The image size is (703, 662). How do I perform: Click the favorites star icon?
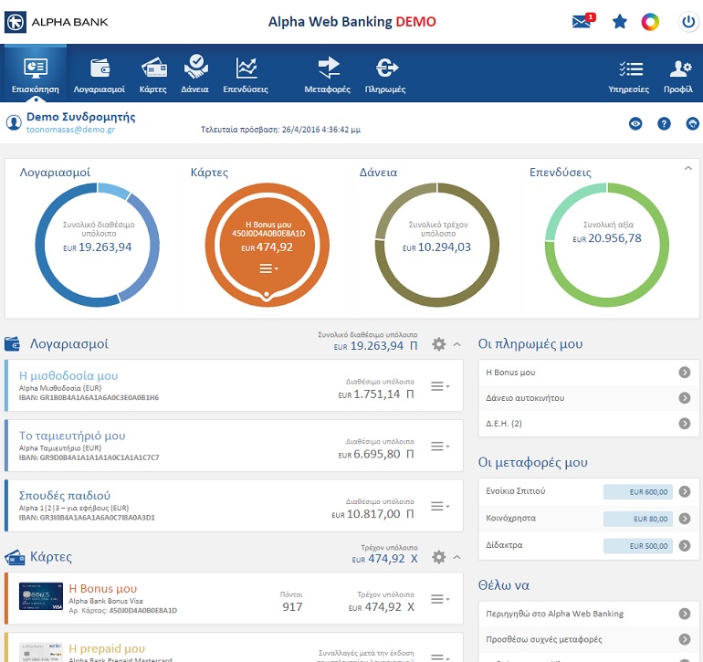point(620,22)
